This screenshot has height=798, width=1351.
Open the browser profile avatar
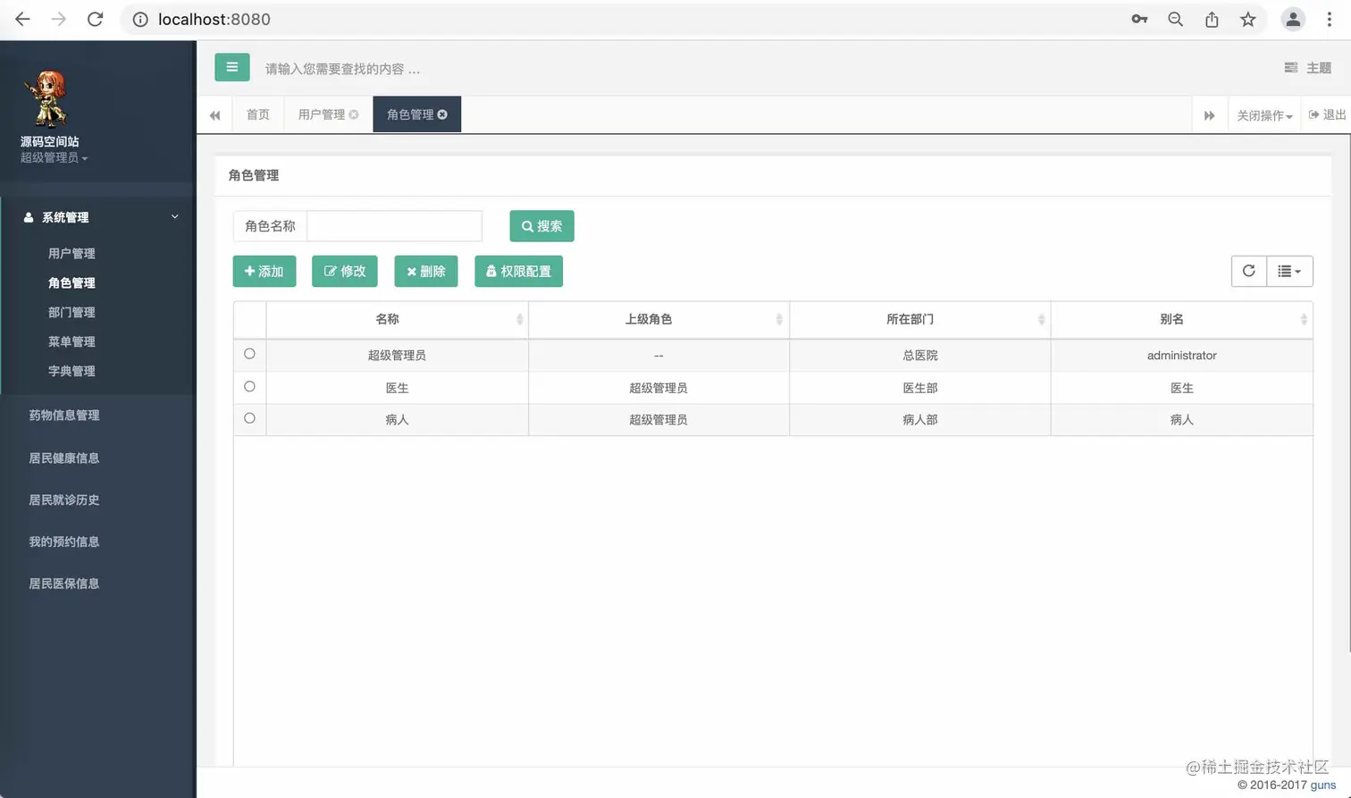pos(1293,19)
